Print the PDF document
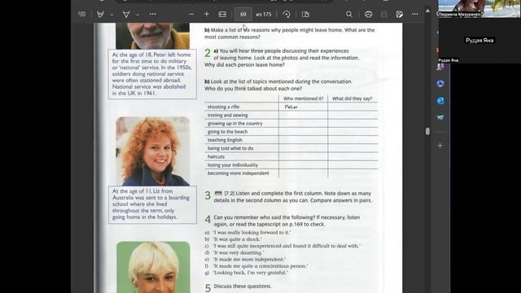This screenshot has width=521, height=293. 368,15
